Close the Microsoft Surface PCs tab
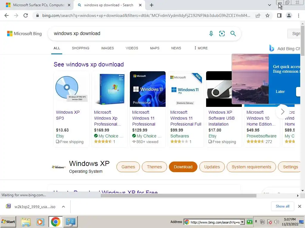Screen dimensions: 305x228 click(x=69, y=5)
